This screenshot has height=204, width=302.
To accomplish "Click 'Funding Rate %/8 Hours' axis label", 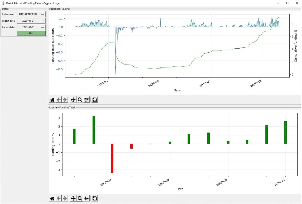I will (53, 46).
